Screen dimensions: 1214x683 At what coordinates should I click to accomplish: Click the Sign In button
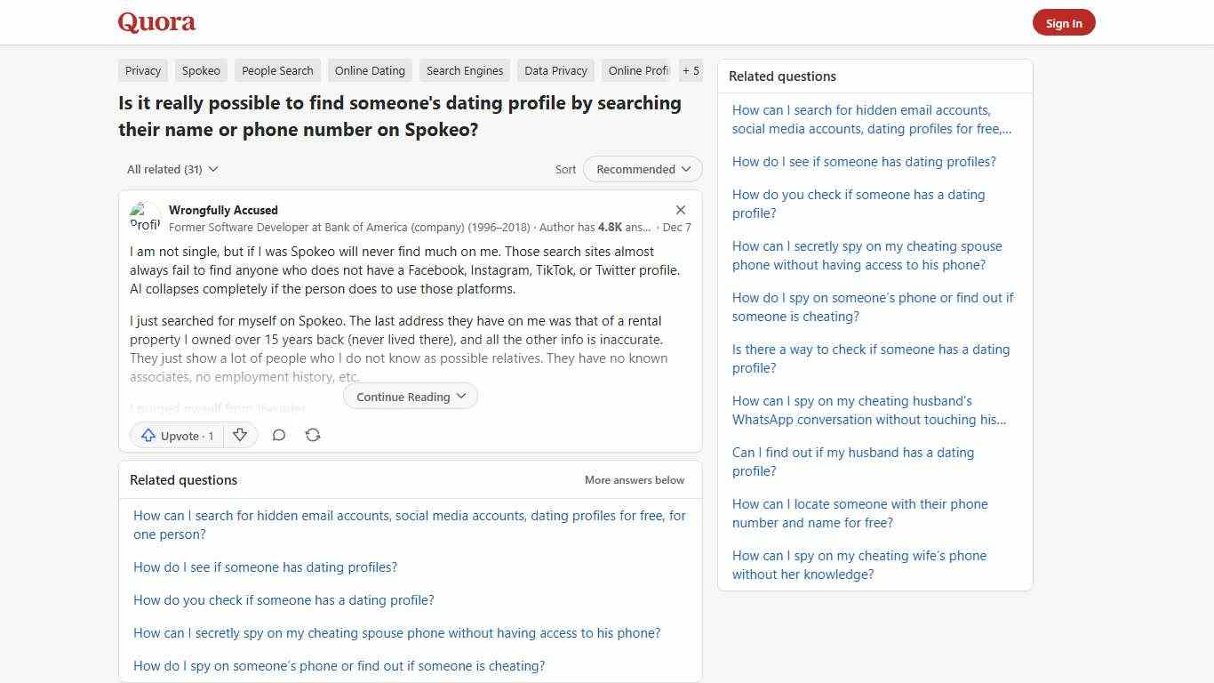tap(1064, 22)
